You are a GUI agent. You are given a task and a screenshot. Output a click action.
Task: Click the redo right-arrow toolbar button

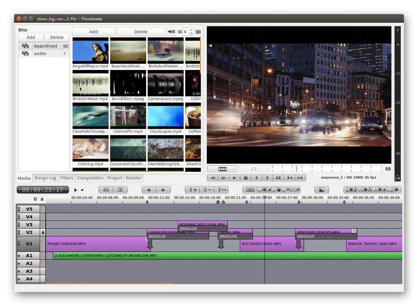click(163, 190)
